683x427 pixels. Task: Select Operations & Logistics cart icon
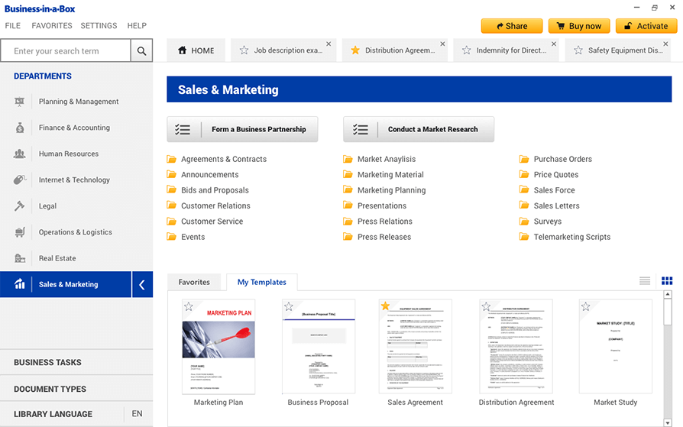(20, 232)
